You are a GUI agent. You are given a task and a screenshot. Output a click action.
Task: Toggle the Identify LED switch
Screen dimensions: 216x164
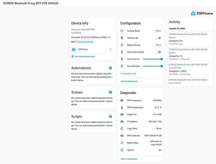(158, 38)
